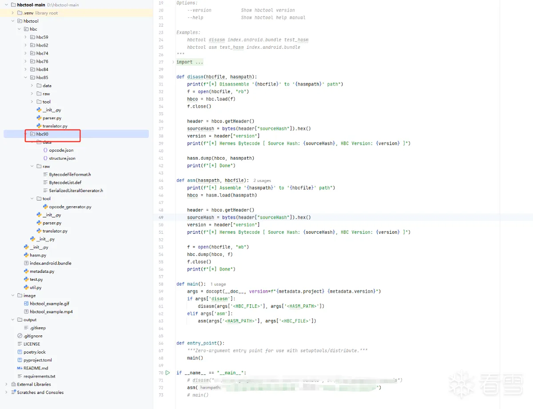Click the ignore icon beside .gitignore
This screenshot has width=533, height=409.
pos(20,336)
